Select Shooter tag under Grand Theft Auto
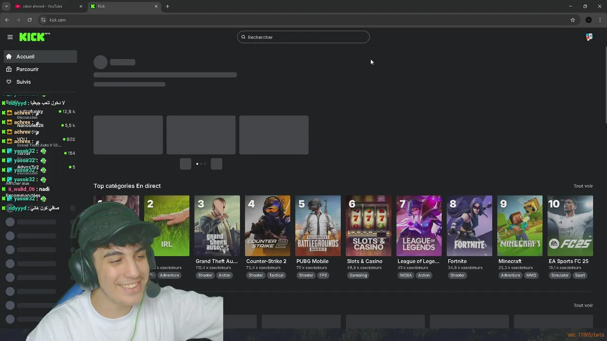The image size is (607, 341). [x=205, y=275]
